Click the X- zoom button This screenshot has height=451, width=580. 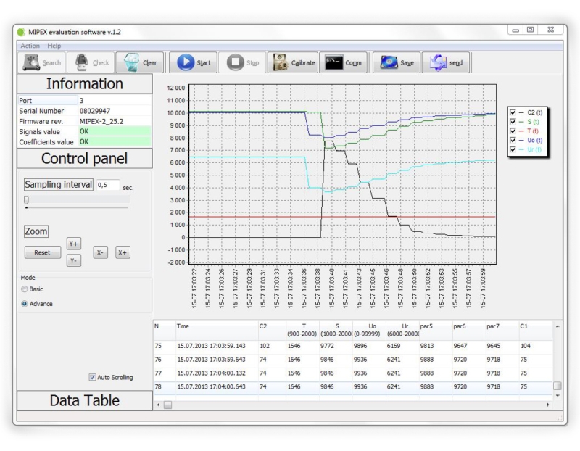coord(100,252)
